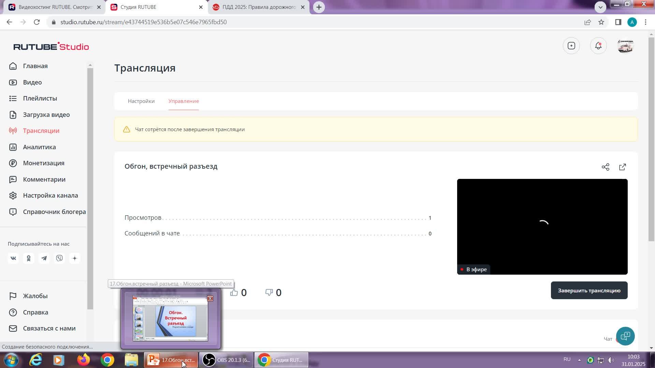This screenshot has height=368, width=655.
Task: Open the Windows Start button
Action: (x=11, y=360)
